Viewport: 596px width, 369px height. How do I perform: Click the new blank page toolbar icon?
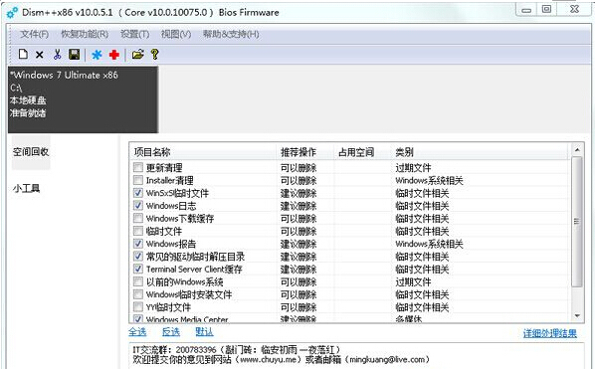click(x=23, y=55)
